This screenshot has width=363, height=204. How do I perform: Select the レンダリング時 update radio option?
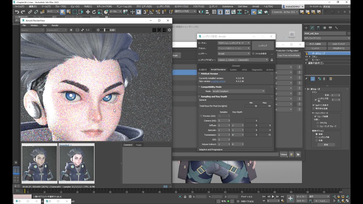[x=317, y=137]
